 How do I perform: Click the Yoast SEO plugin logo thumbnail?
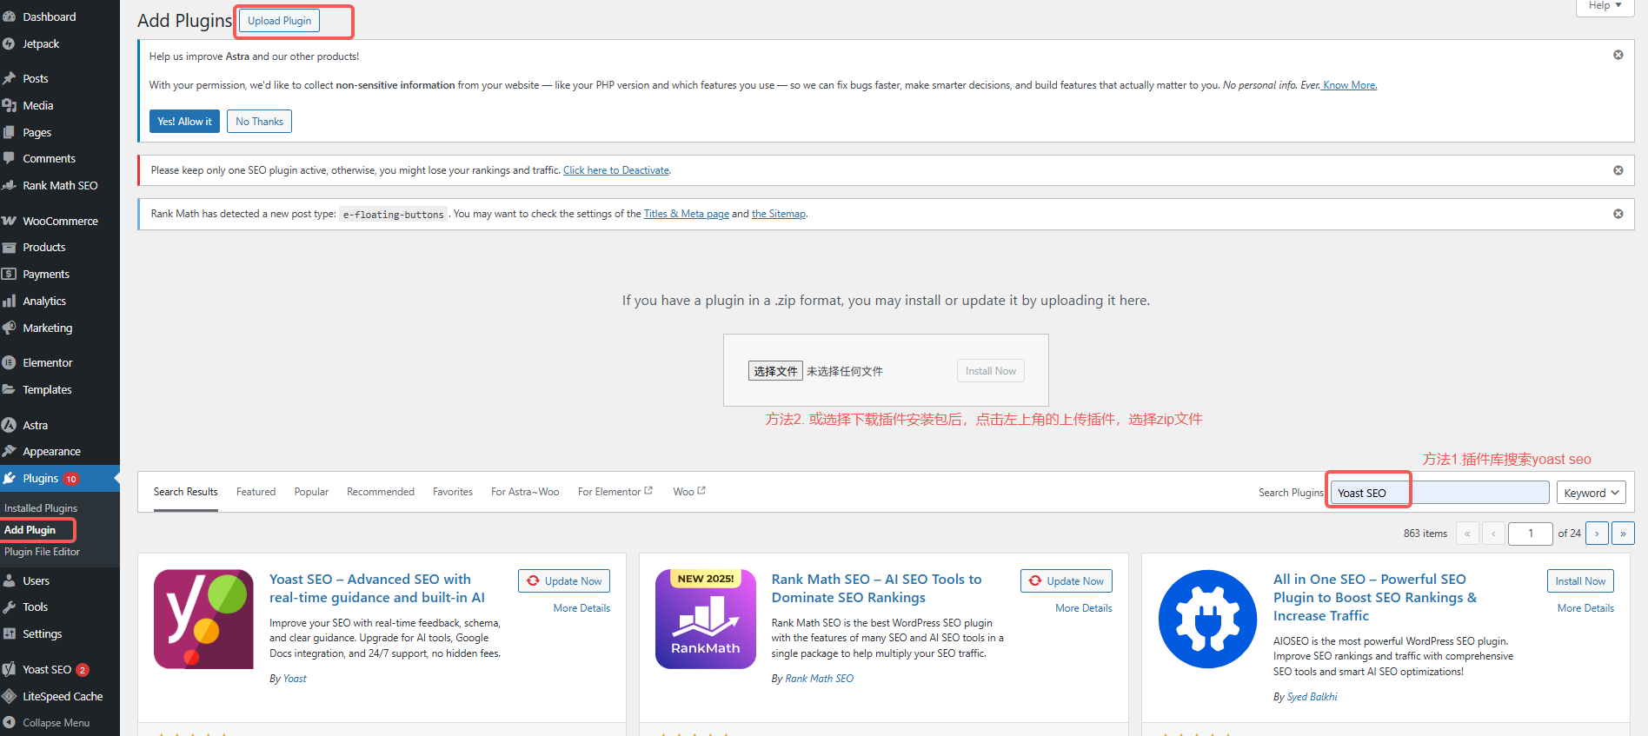[x=203, y=619]
